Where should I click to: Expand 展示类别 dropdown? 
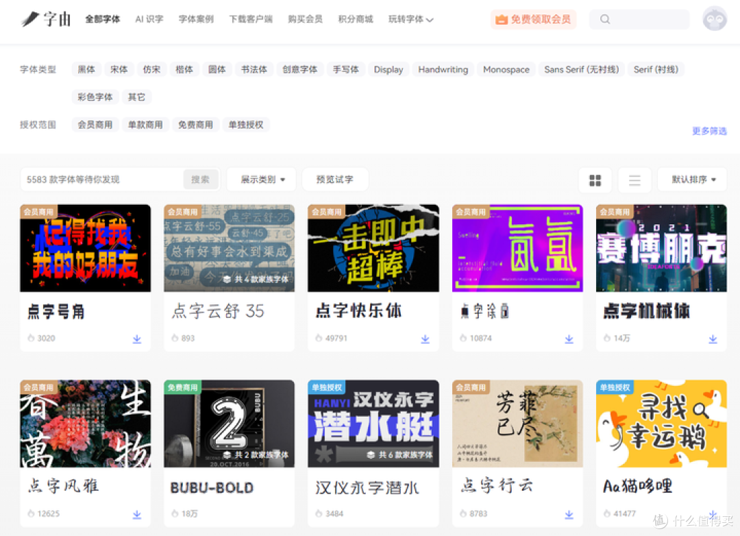pos(262,180)
